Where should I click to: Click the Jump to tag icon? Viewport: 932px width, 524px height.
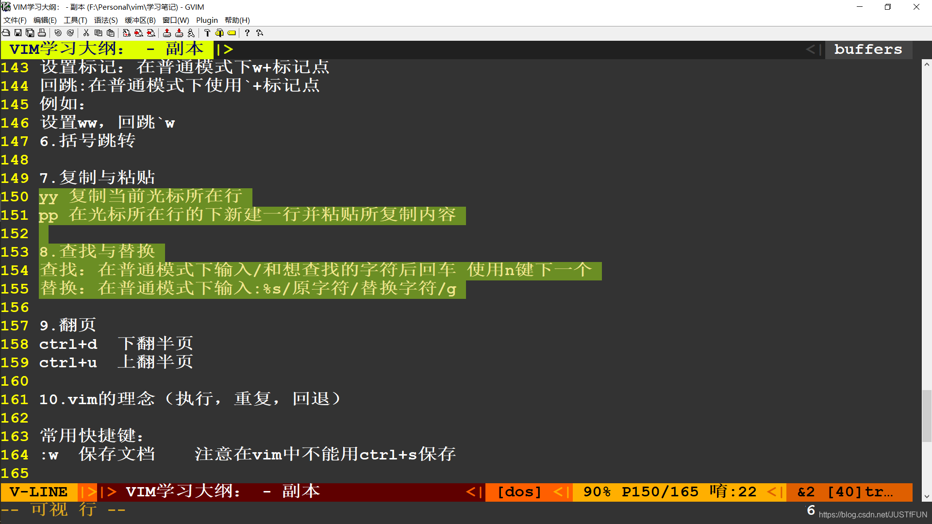coord(232,33)
